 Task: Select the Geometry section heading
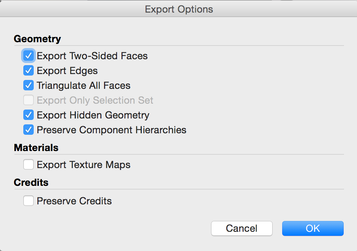[x=37, y=39]
